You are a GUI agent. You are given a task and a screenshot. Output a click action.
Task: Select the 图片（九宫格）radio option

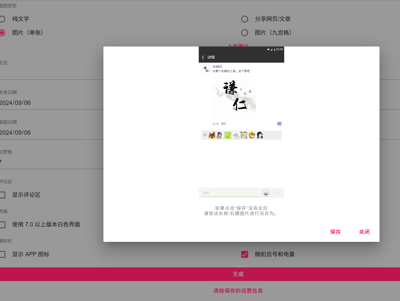[x=245, y=33]
